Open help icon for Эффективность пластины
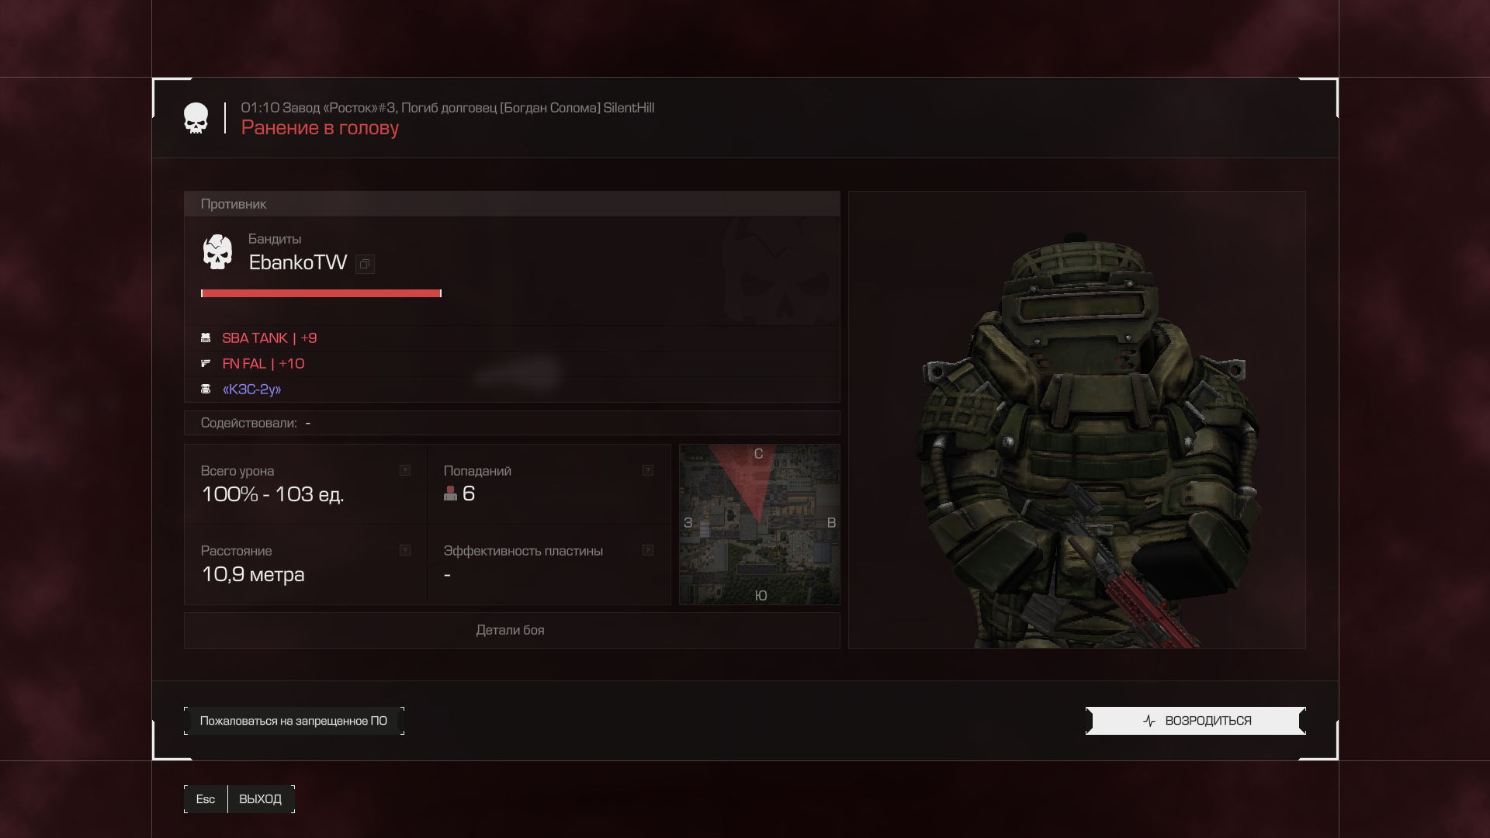 [x=648, y=550]
